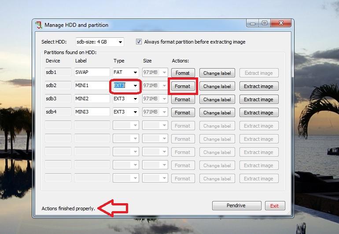Extract image to sdb4 MINI3
This screenshot has width=339, height=234.
coord(259,113)
